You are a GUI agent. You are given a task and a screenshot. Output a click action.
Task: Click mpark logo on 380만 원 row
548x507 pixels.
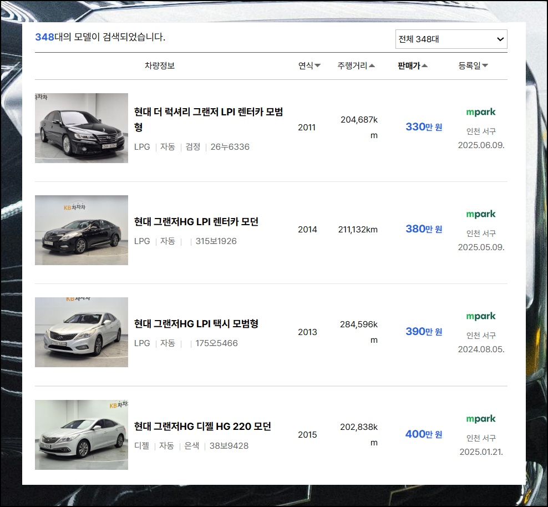coord(481,214)
